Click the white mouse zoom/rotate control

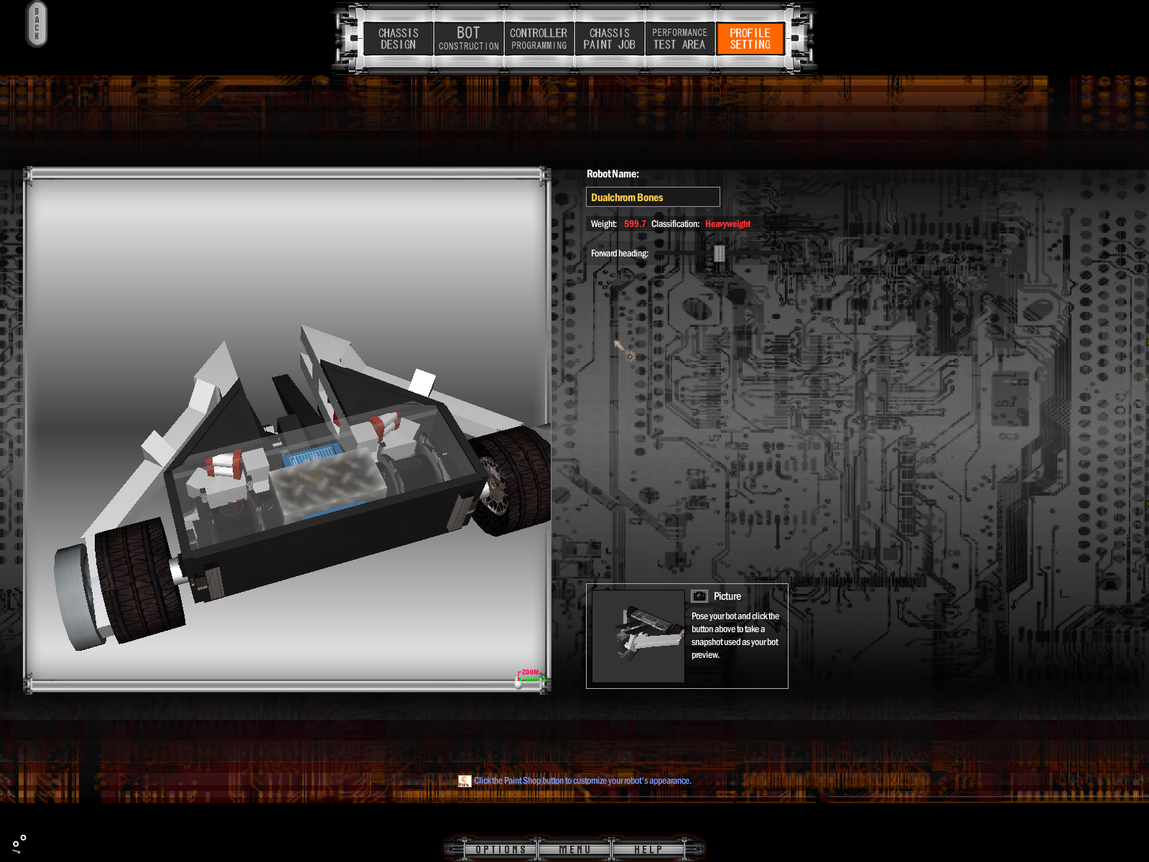[518, 682]
